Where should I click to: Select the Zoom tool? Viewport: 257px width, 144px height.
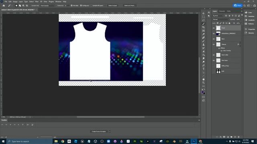(x=204, y=83)
